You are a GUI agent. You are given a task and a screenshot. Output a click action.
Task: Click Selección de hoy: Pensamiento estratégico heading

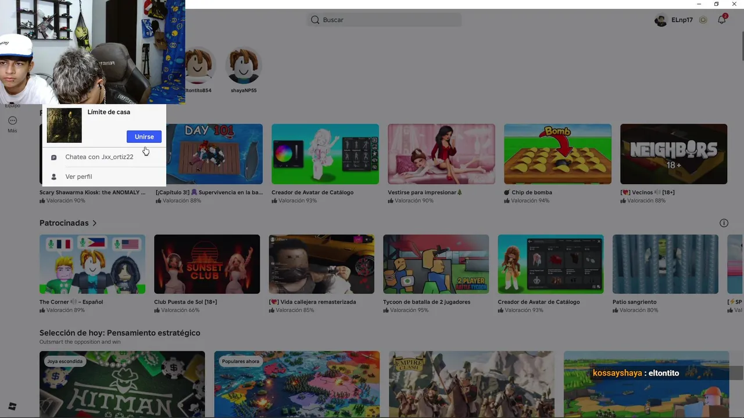(120, 333)
